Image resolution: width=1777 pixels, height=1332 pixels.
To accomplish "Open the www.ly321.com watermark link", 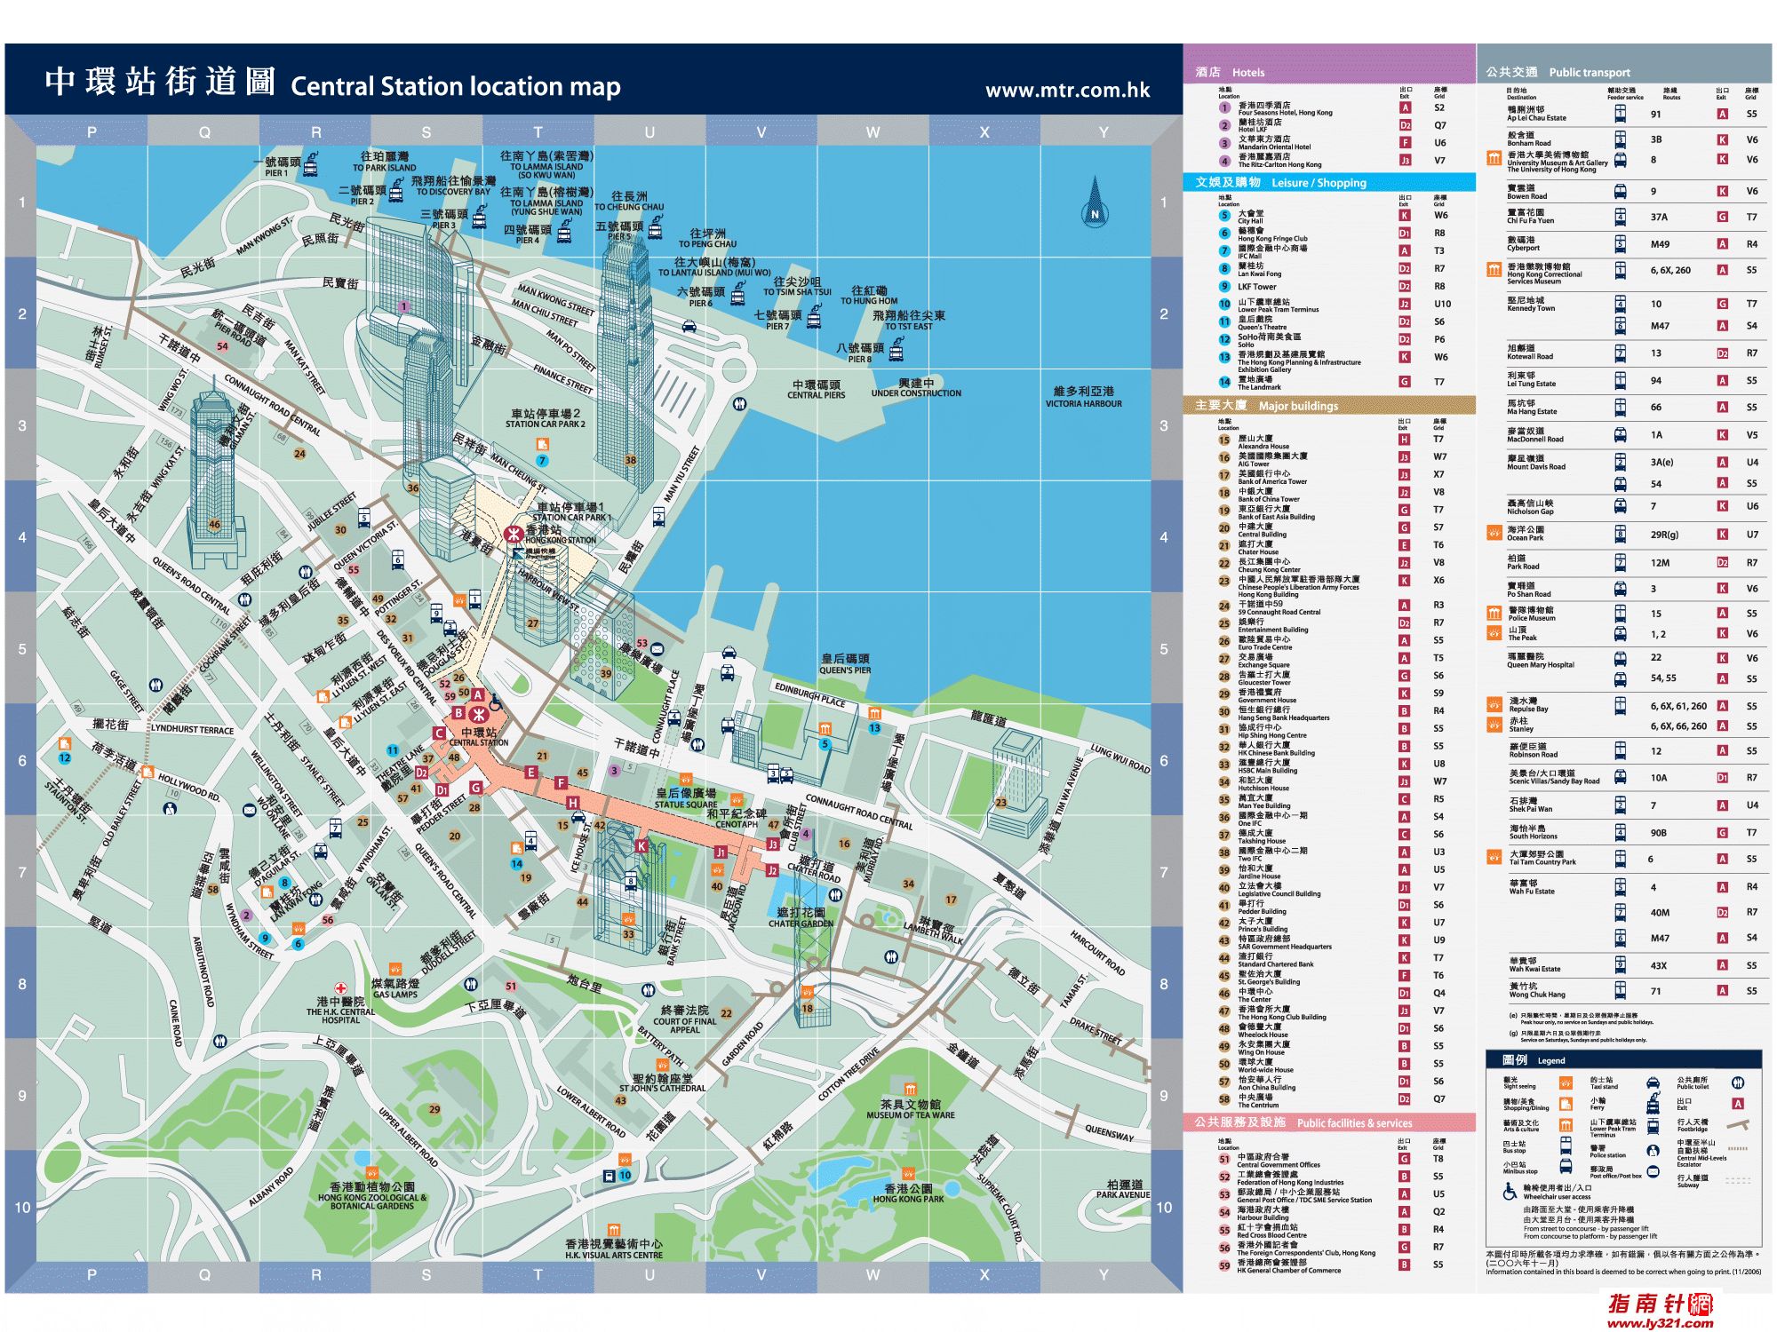I will point(1660,1323).
